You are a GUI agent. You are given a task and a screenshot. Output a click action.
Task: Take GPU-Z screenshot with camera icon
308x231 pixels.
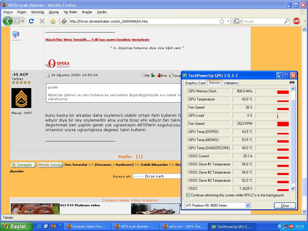point(292,82)
